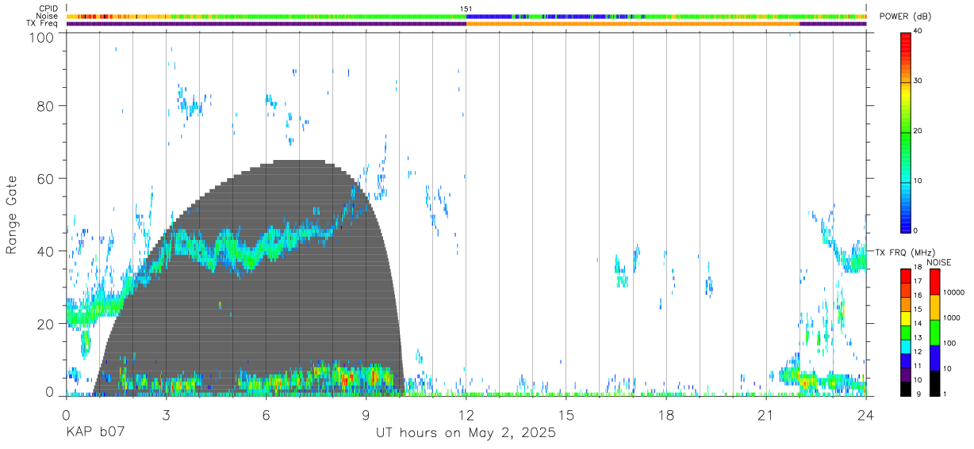
Task: Click the UT hours axis tick '6'
Action: 266,415
